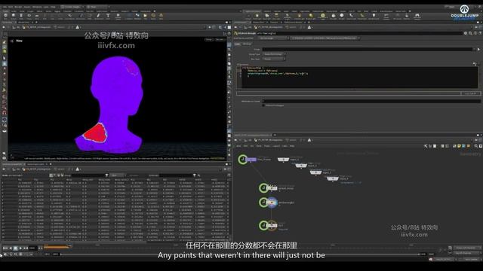
Task: Toggle the Enforce Prototypes checkbox
Action: [263, 105]
